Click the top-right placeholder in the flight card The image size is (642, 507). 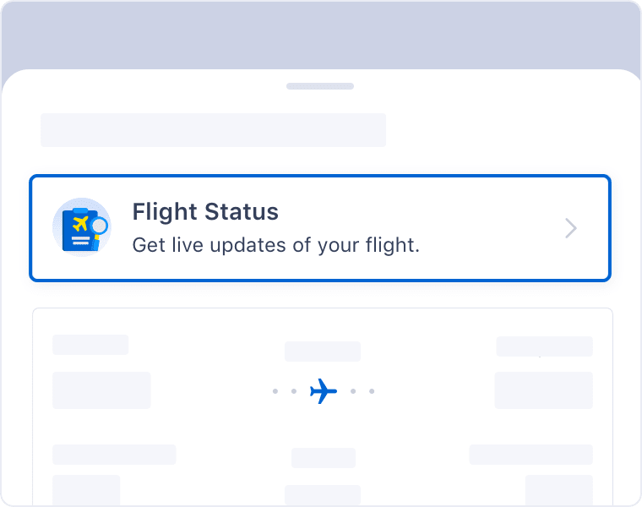tap(545, 346)
